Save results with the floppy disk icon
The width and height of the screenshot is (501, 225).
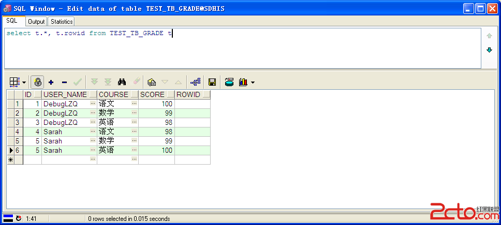pos(212,82)
